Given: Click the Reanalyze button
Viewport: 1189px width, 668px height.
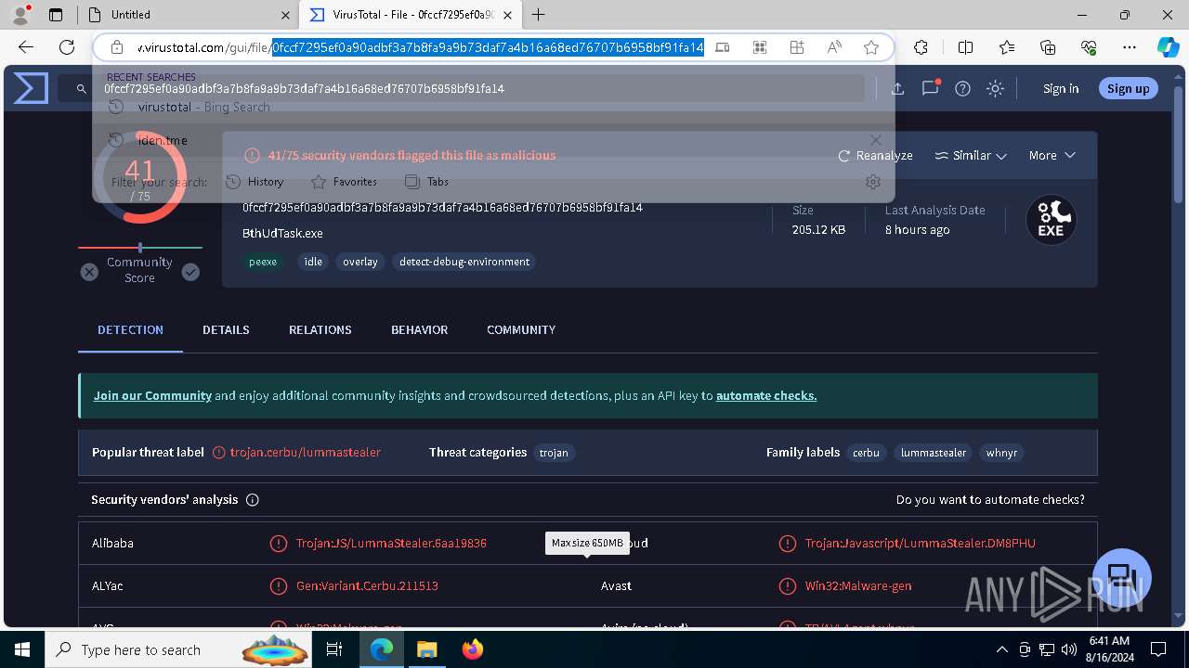Looking at the screenshot, I should click(x=875, y=156).
